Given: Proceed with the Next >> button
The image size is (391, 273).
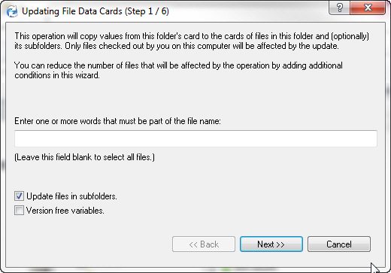Looking at the screenshot, I should pos(271,244).
